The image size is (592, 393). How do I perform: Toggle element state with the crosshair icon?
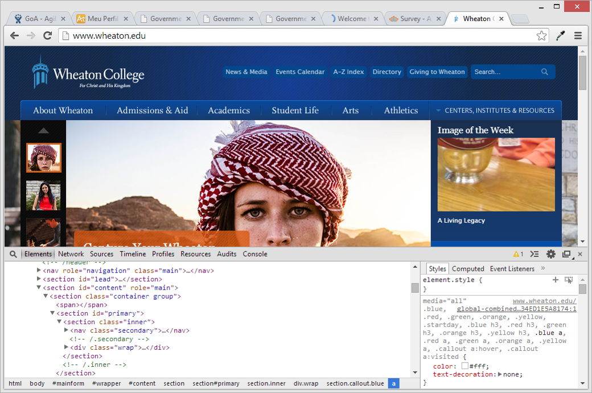coord(568,280)
